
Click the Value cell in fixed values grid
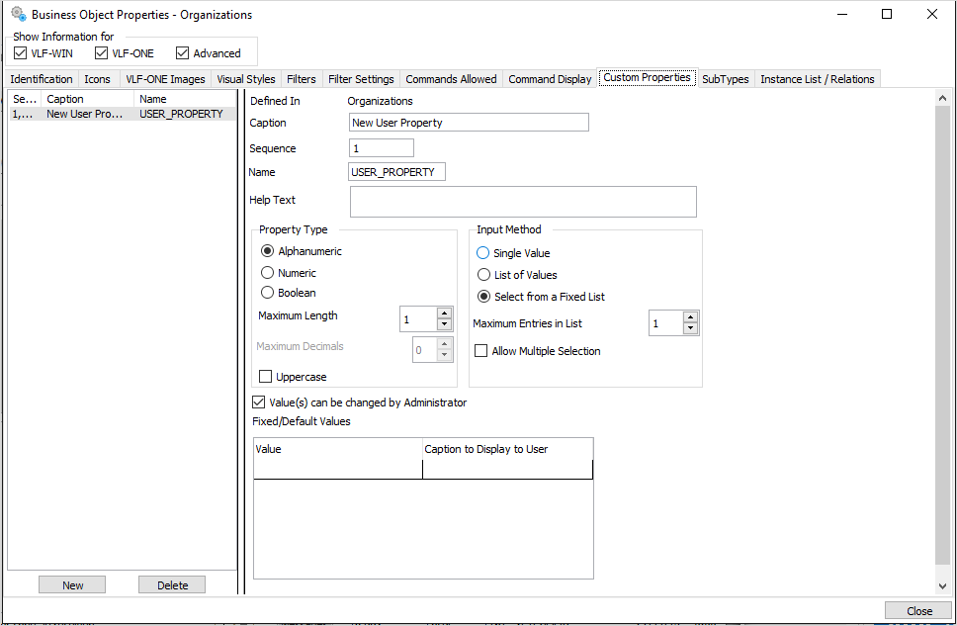click(x=338, y=469)
